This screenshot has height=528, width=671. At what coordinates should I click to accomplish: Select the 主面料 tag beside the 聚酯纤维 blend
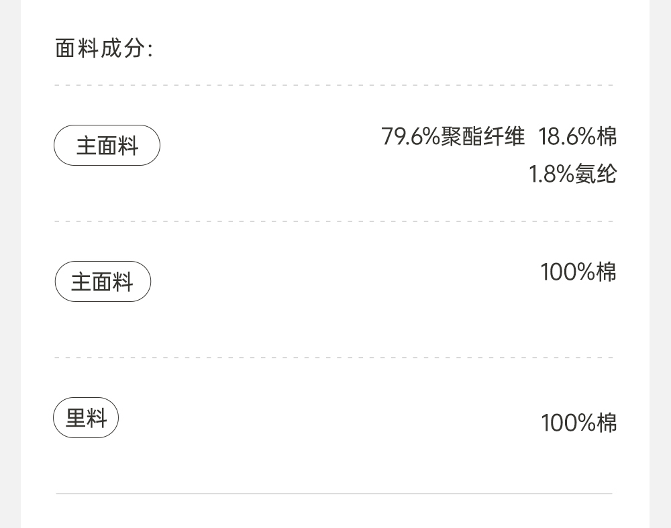pyautogui.click(x=107, y=146)
